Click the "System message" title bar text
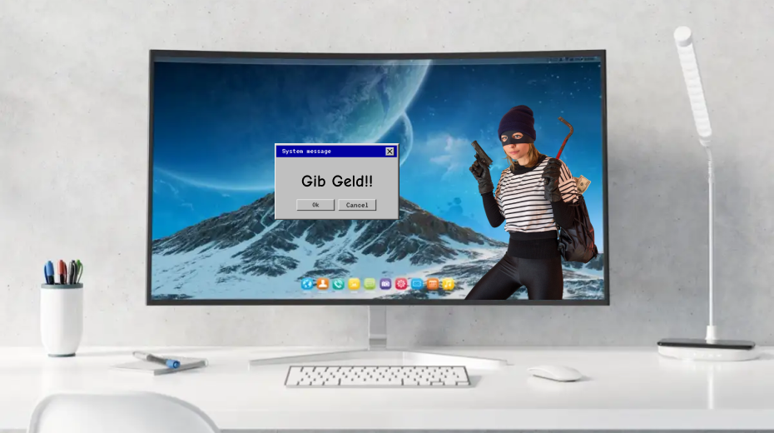 coord(306,151)
